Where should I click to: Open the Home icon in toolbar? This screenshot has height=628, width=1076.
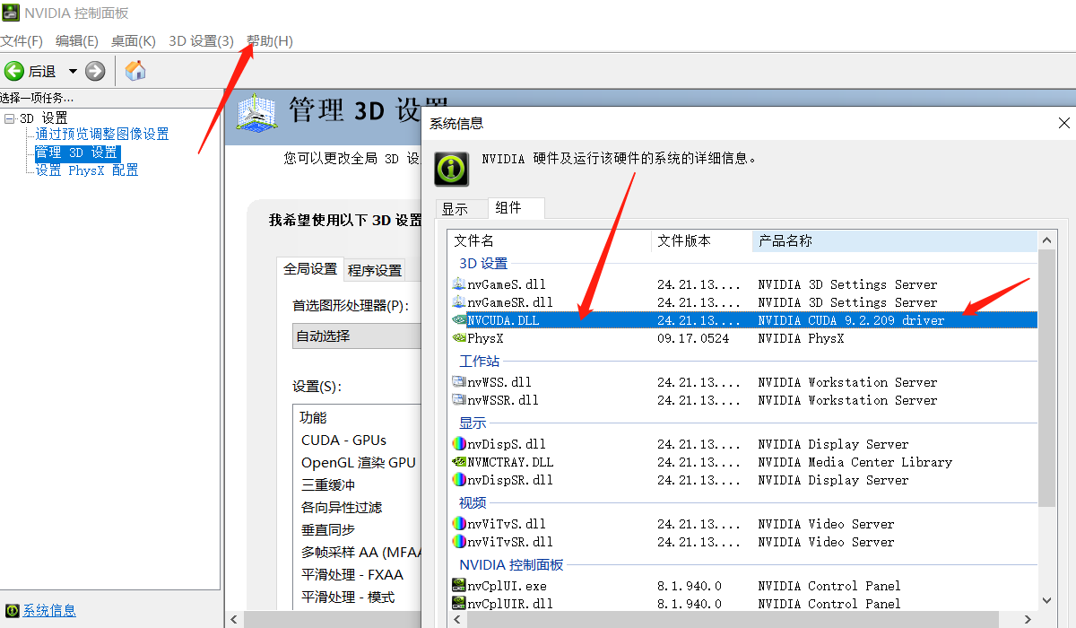point(135,71)
